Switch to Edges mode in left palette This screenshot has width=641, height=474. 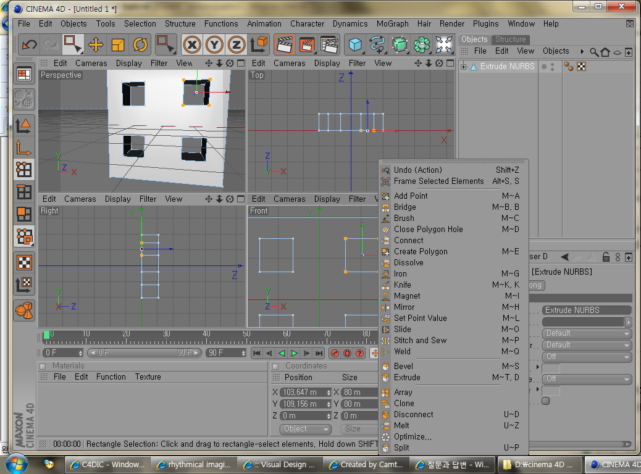click(x=23, y=192)
